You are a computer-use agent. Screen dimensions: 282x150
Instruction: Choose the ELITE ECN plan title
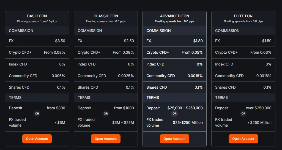[243, 16]
